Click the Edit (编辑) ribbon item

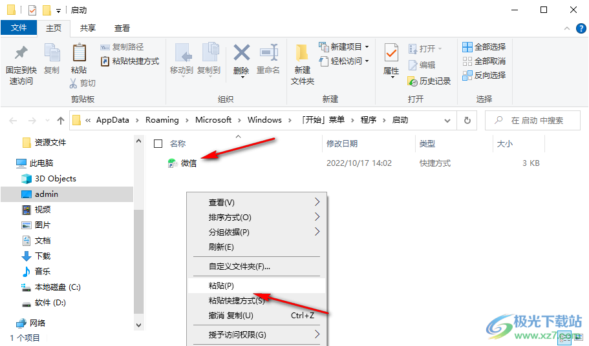pyautogui.click(x=422, y=65)
